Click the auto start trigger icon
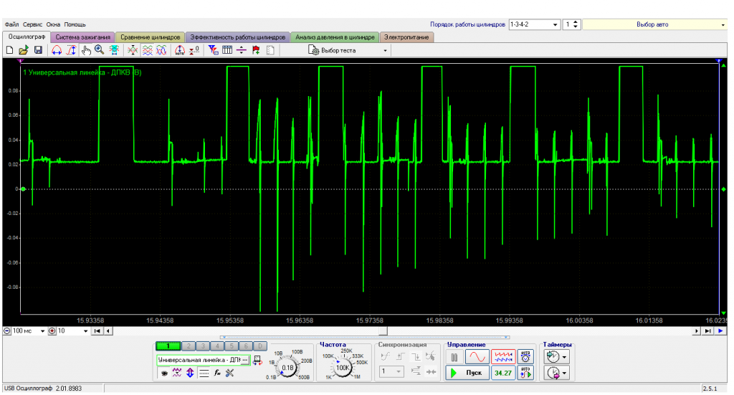This screenshot has width=734, height=395. pos(525,373)
